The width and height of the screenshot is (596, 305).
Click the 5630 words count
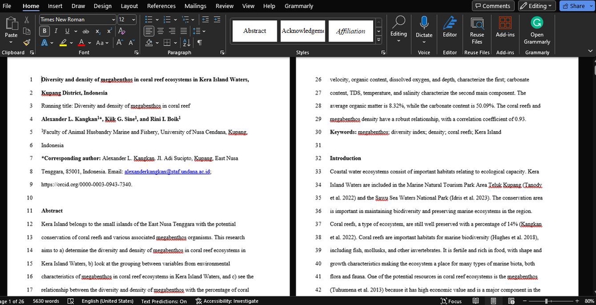click(46, 301)
